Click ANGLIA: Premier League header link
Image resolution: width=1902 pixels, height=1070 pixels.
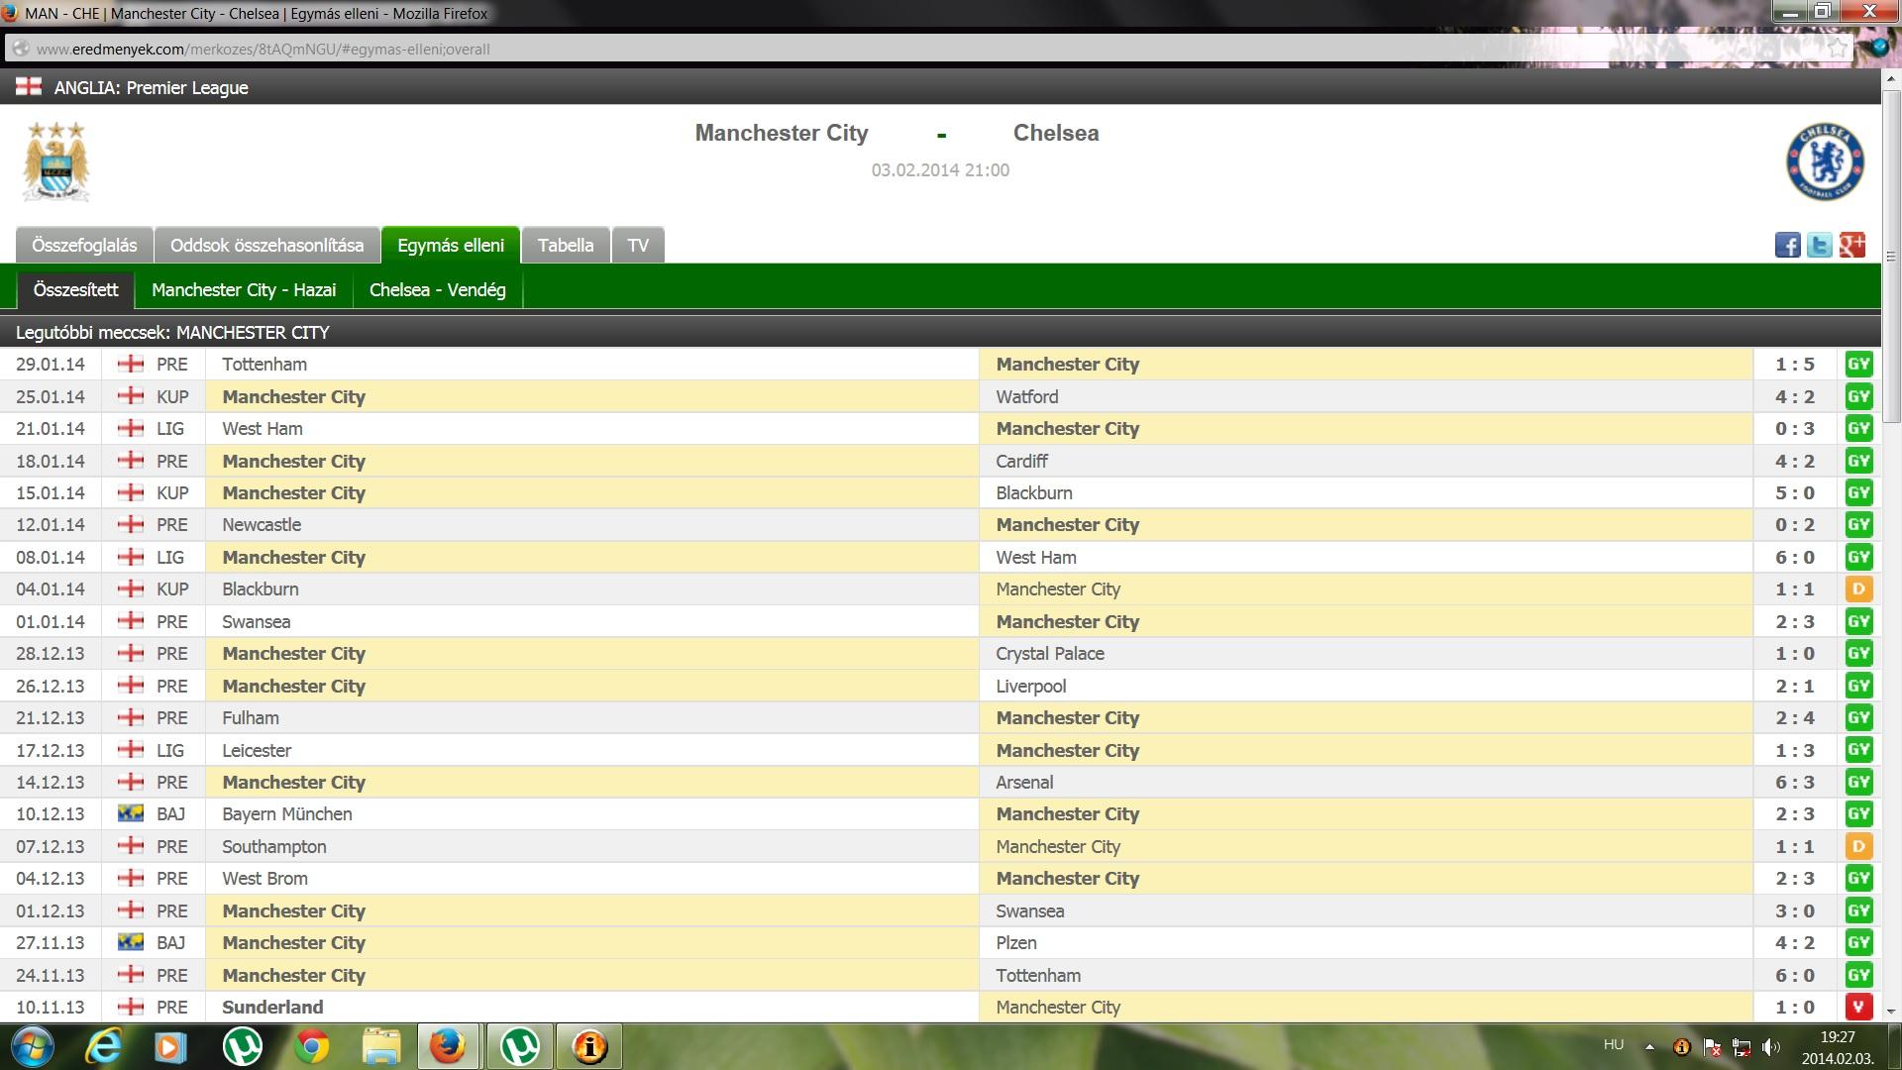[x=151, y=88]
